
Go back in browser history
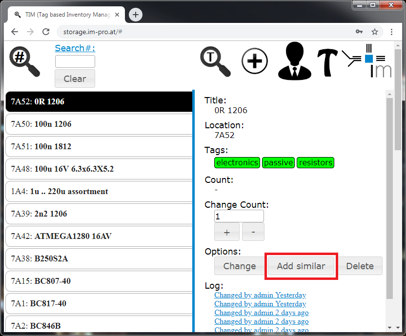pos(15,32)
